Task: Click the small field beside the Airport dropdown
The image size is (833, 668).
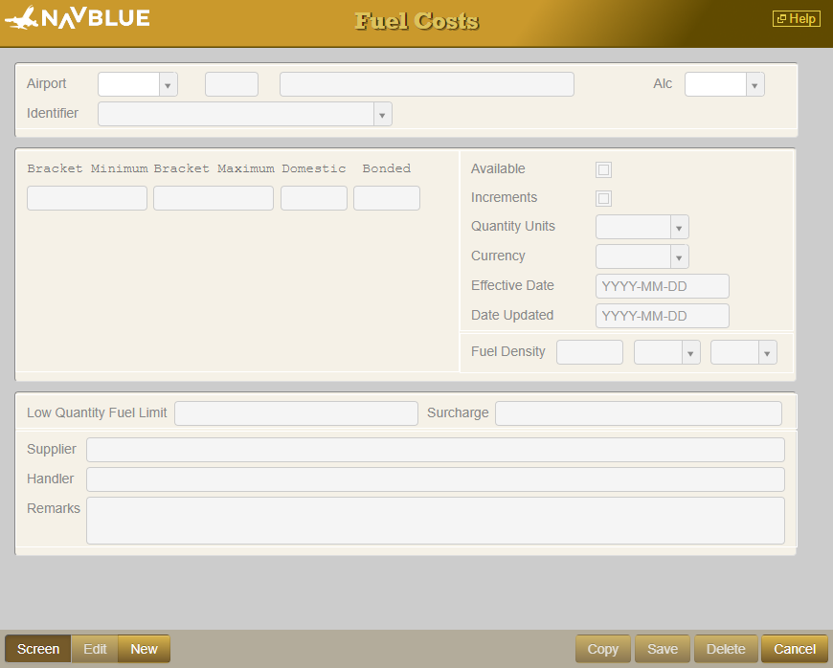Action: [232, 84]
